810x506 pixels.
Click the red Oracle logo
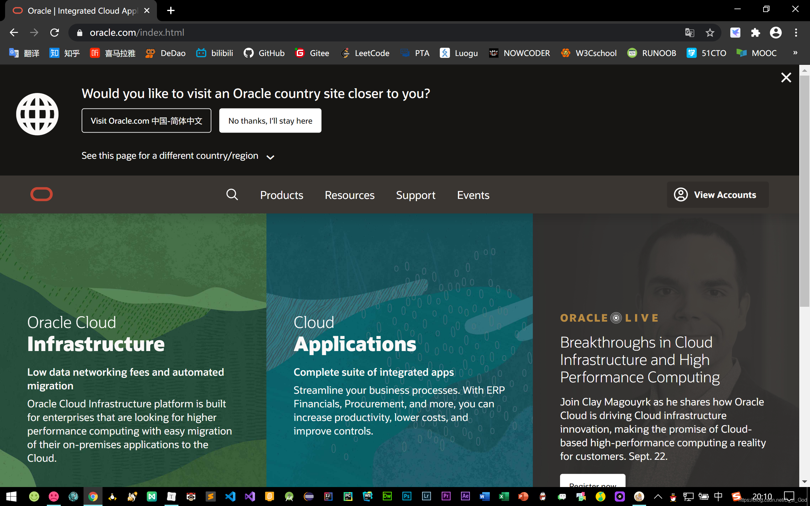[41, 194]
